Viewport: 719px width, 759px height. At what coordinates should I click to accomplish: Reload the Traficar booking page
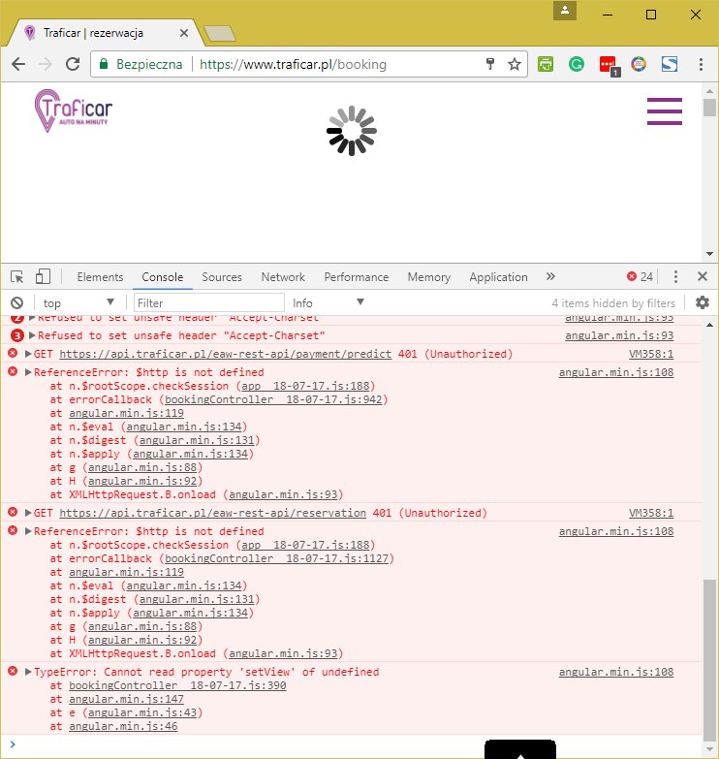(73, 64)
